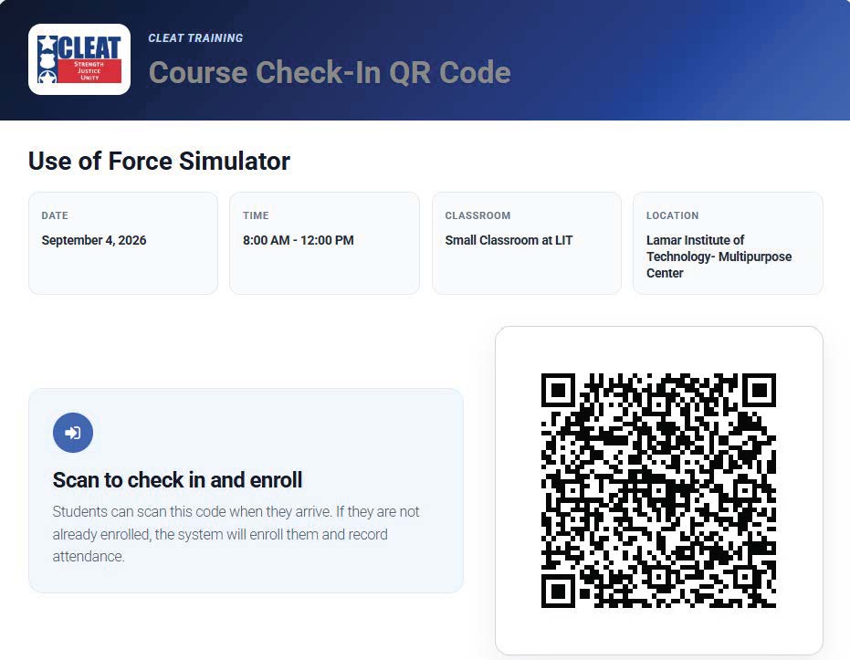
Task: Click the 'Scan to check in and enroll' heading
Action: [177, 480]
